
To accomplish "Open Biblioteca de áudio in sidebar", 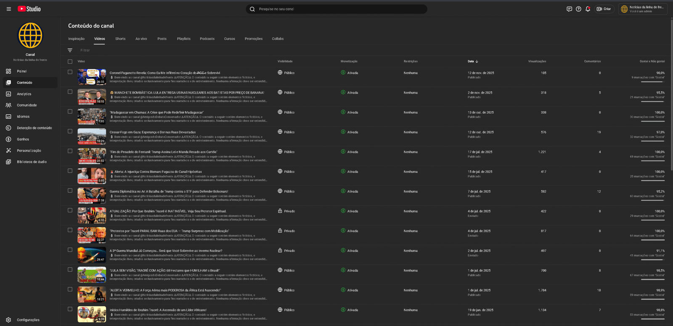I will 32,162.
